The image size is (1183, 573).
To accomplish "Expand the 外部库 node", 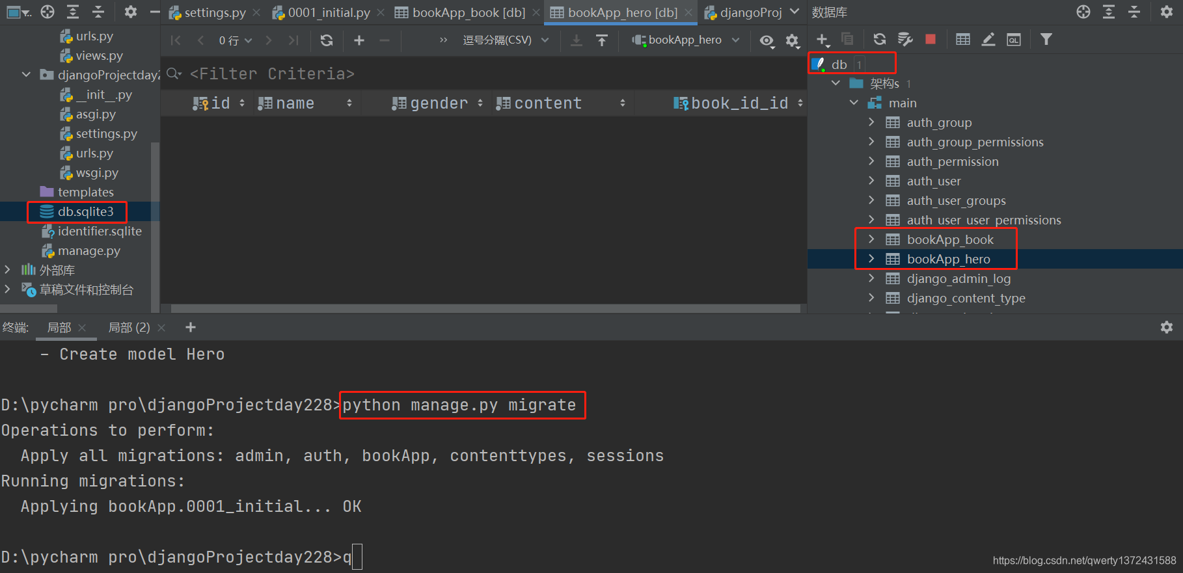I will click(7, 270).
